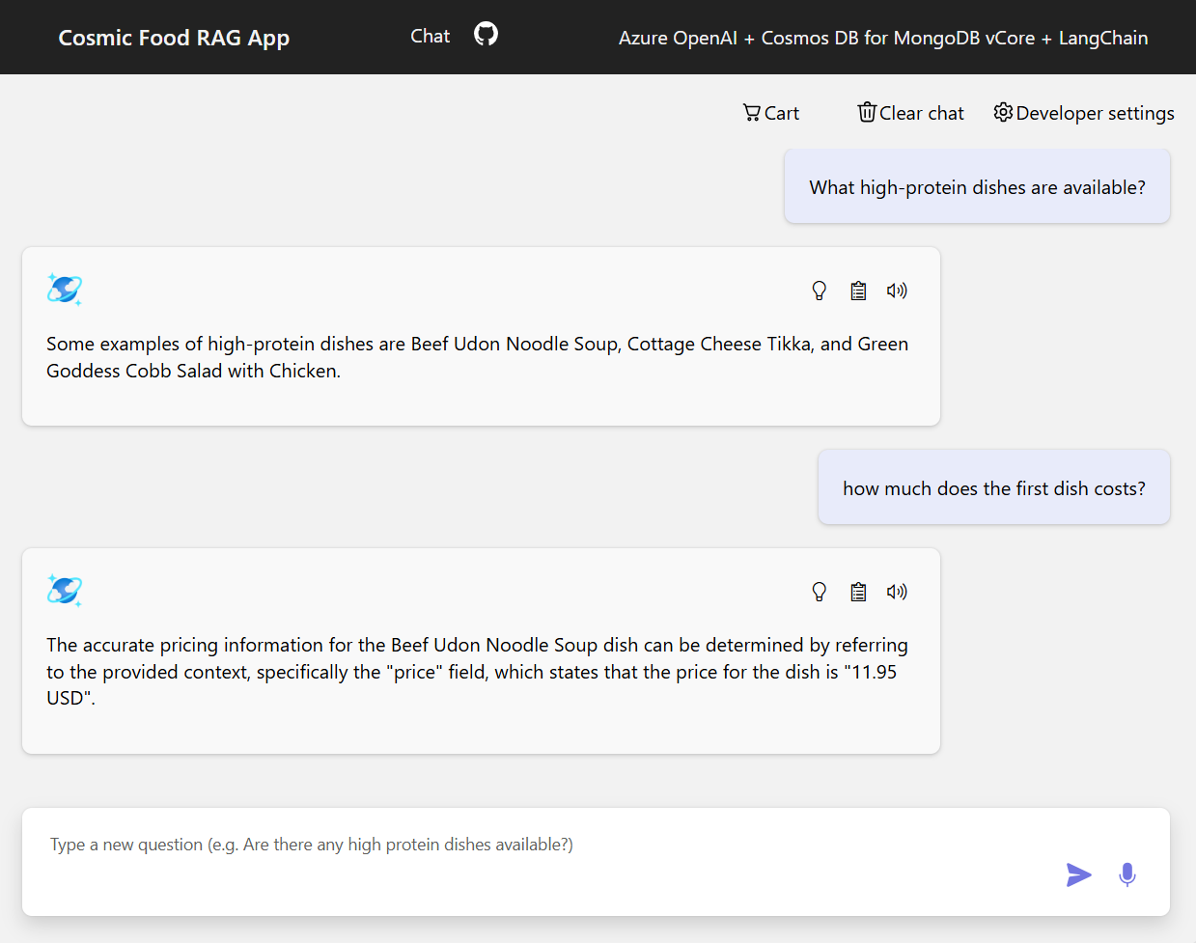Switch to the Chat tab
This screenshot has width=1196, height=943.
[x=430, y=36]
